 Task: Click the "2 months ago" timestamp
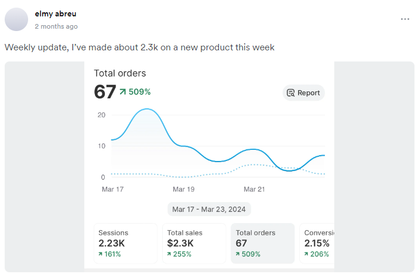56,26
